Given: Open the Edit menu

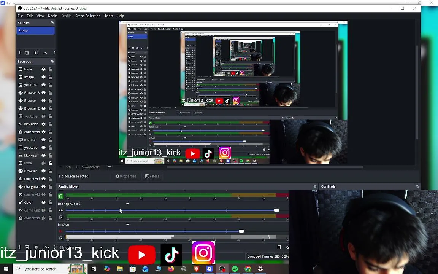Looking at the screenshot, I should 30,16.
